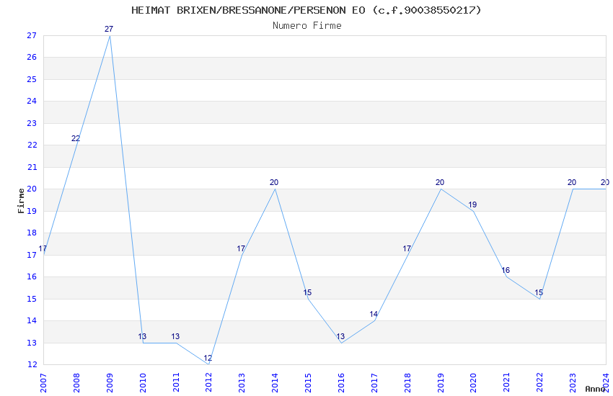613x396 pixels.
Task: Click the x-axis year 2022
Action: 540,383
